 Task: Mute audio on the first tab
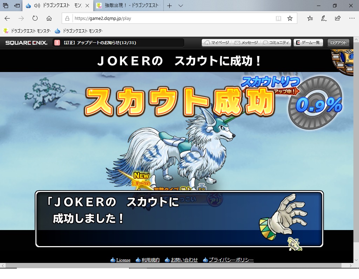point(37,6)
